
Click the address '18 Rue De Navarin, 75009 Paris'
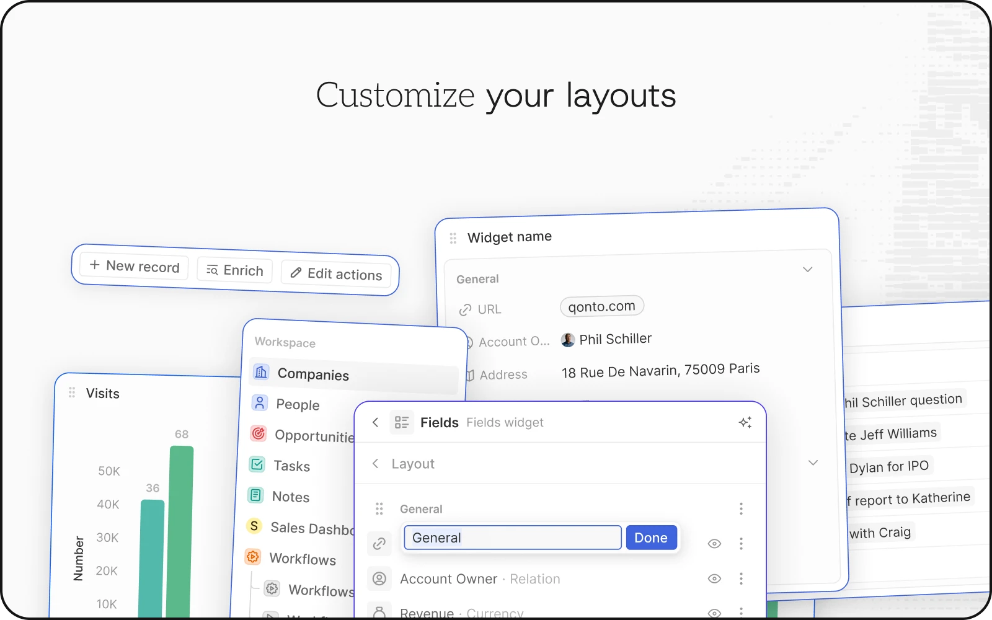[x=661, y=370]
